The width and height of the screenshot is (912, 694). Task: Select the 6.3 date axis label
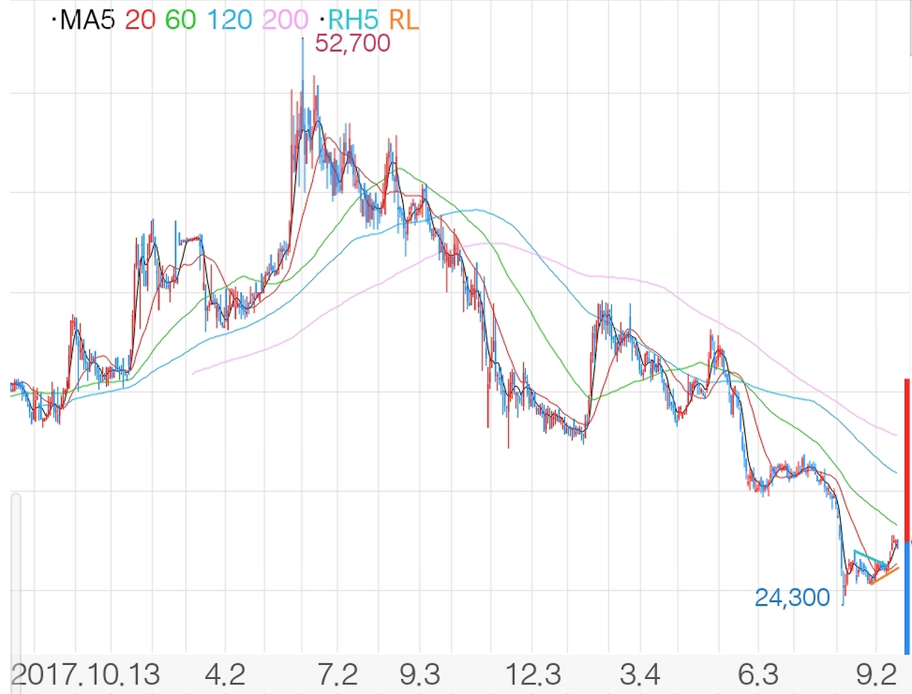point(758,674)
